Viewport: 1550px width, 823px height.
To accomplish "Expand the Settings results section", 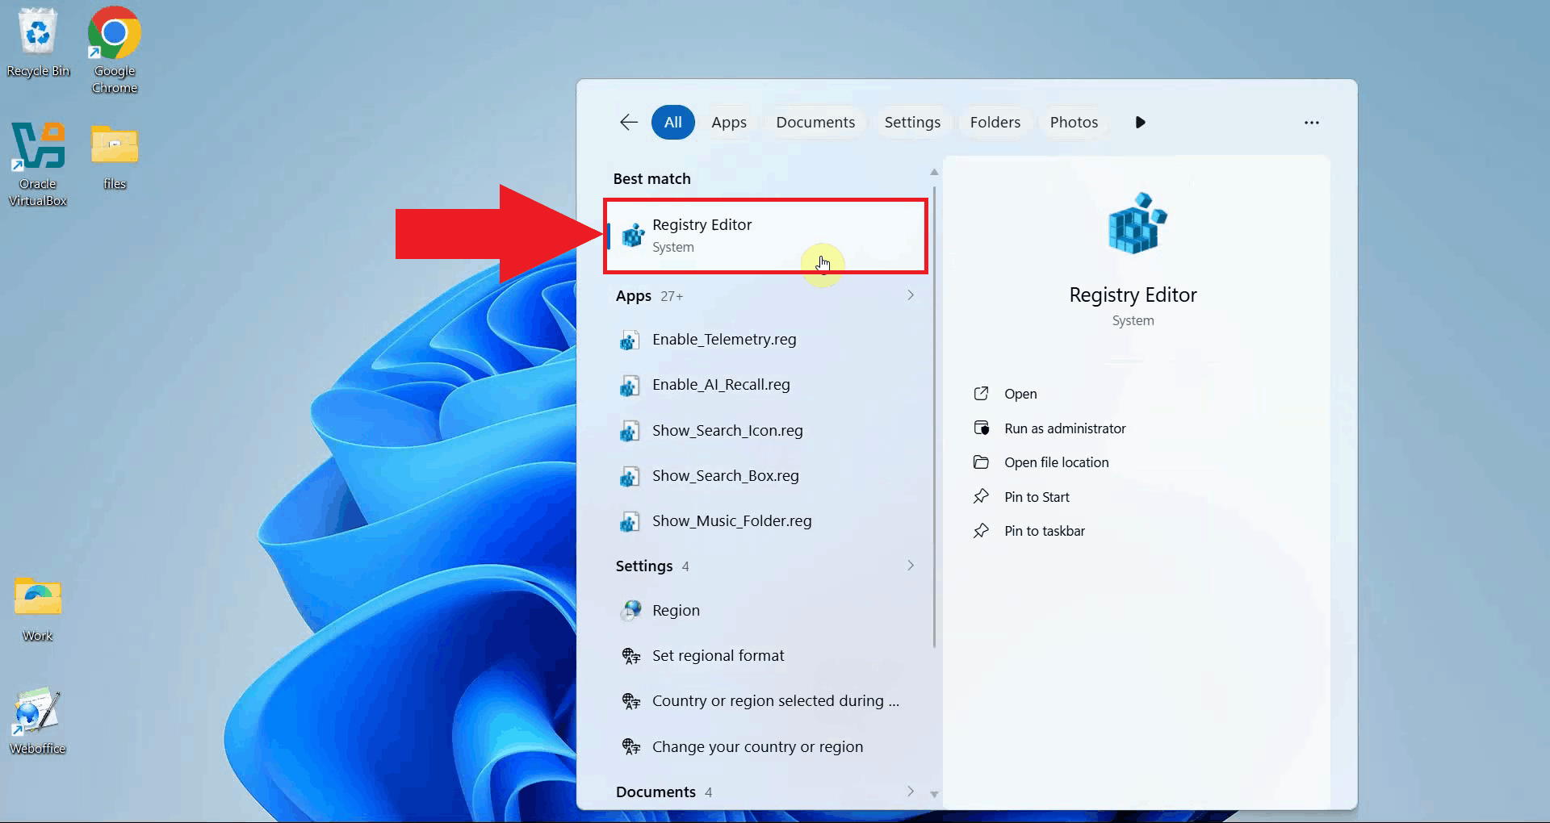I will click(x=910, y=565).
